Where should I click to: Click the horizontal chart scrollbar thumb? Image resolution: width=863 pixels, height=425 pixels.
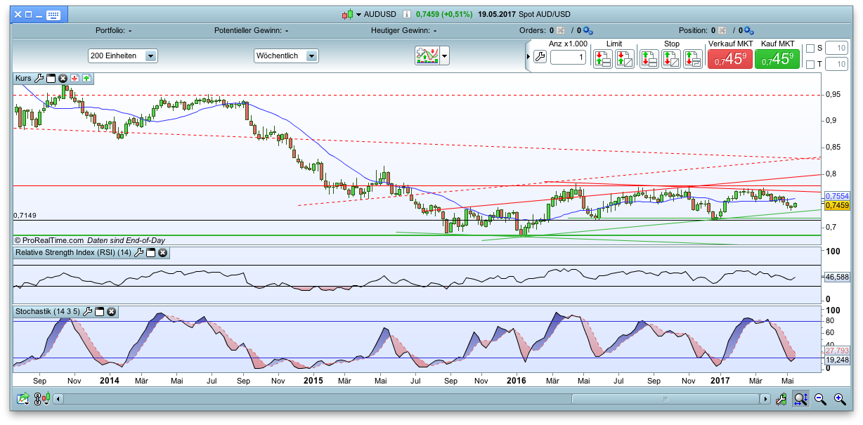(664, 399)
